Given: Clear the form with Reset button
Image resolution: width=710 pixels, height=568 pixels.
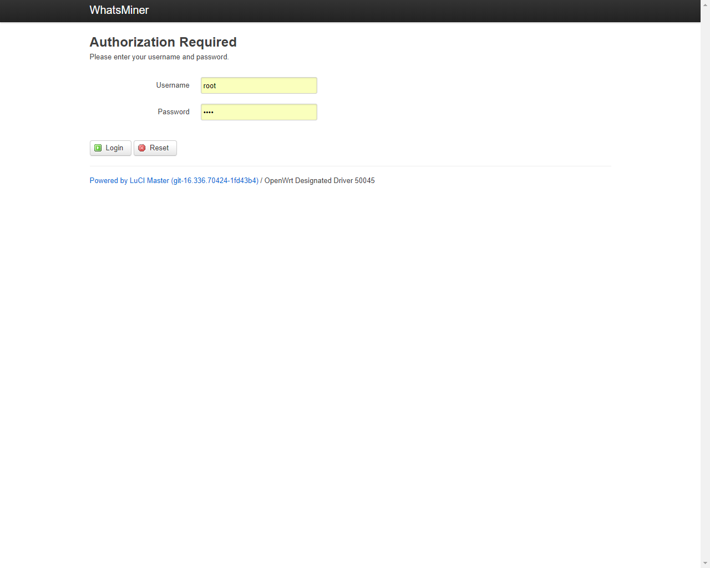Looking at the screenshot, I should coord(155,148).
